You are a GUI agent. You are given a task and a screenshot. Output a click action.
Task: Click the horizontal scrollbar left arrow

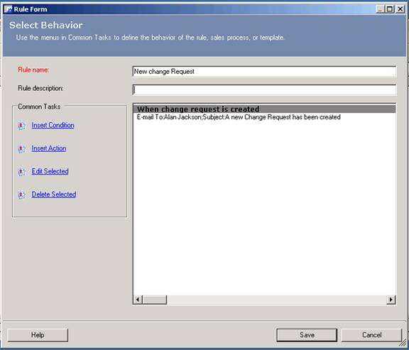coord(138,300)
